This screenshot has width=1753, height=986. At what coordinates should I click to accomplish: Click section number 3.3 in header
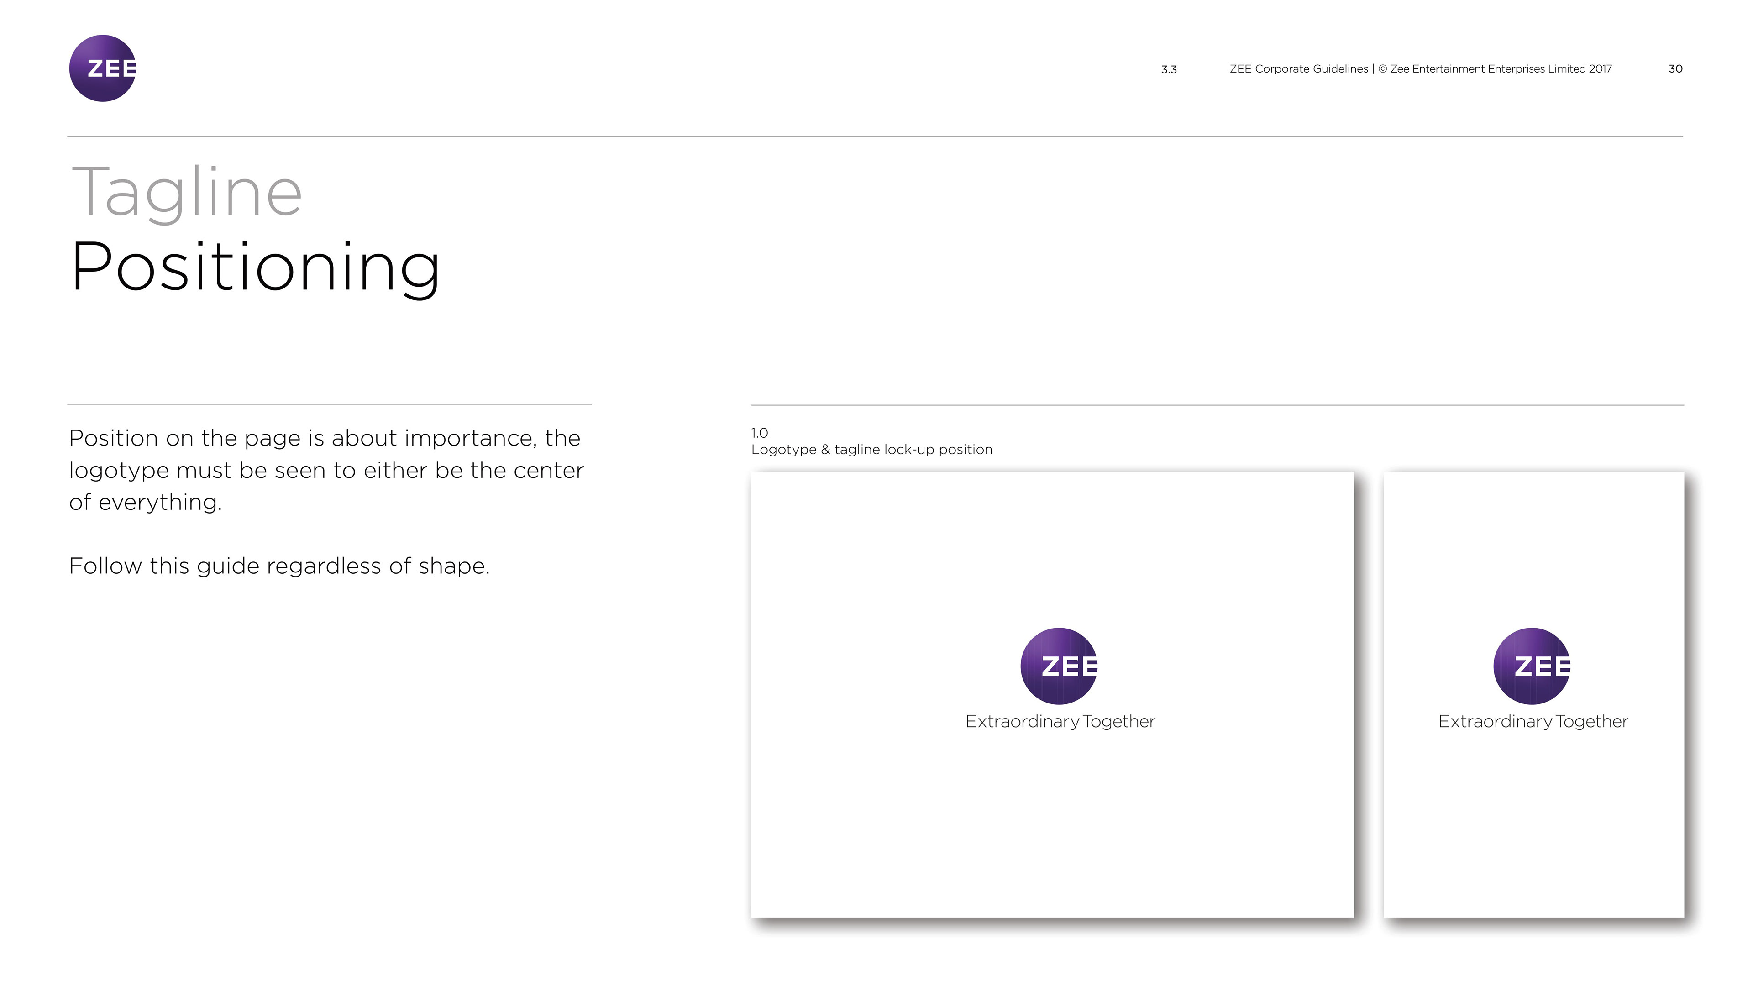click(x=1169, y=69)
